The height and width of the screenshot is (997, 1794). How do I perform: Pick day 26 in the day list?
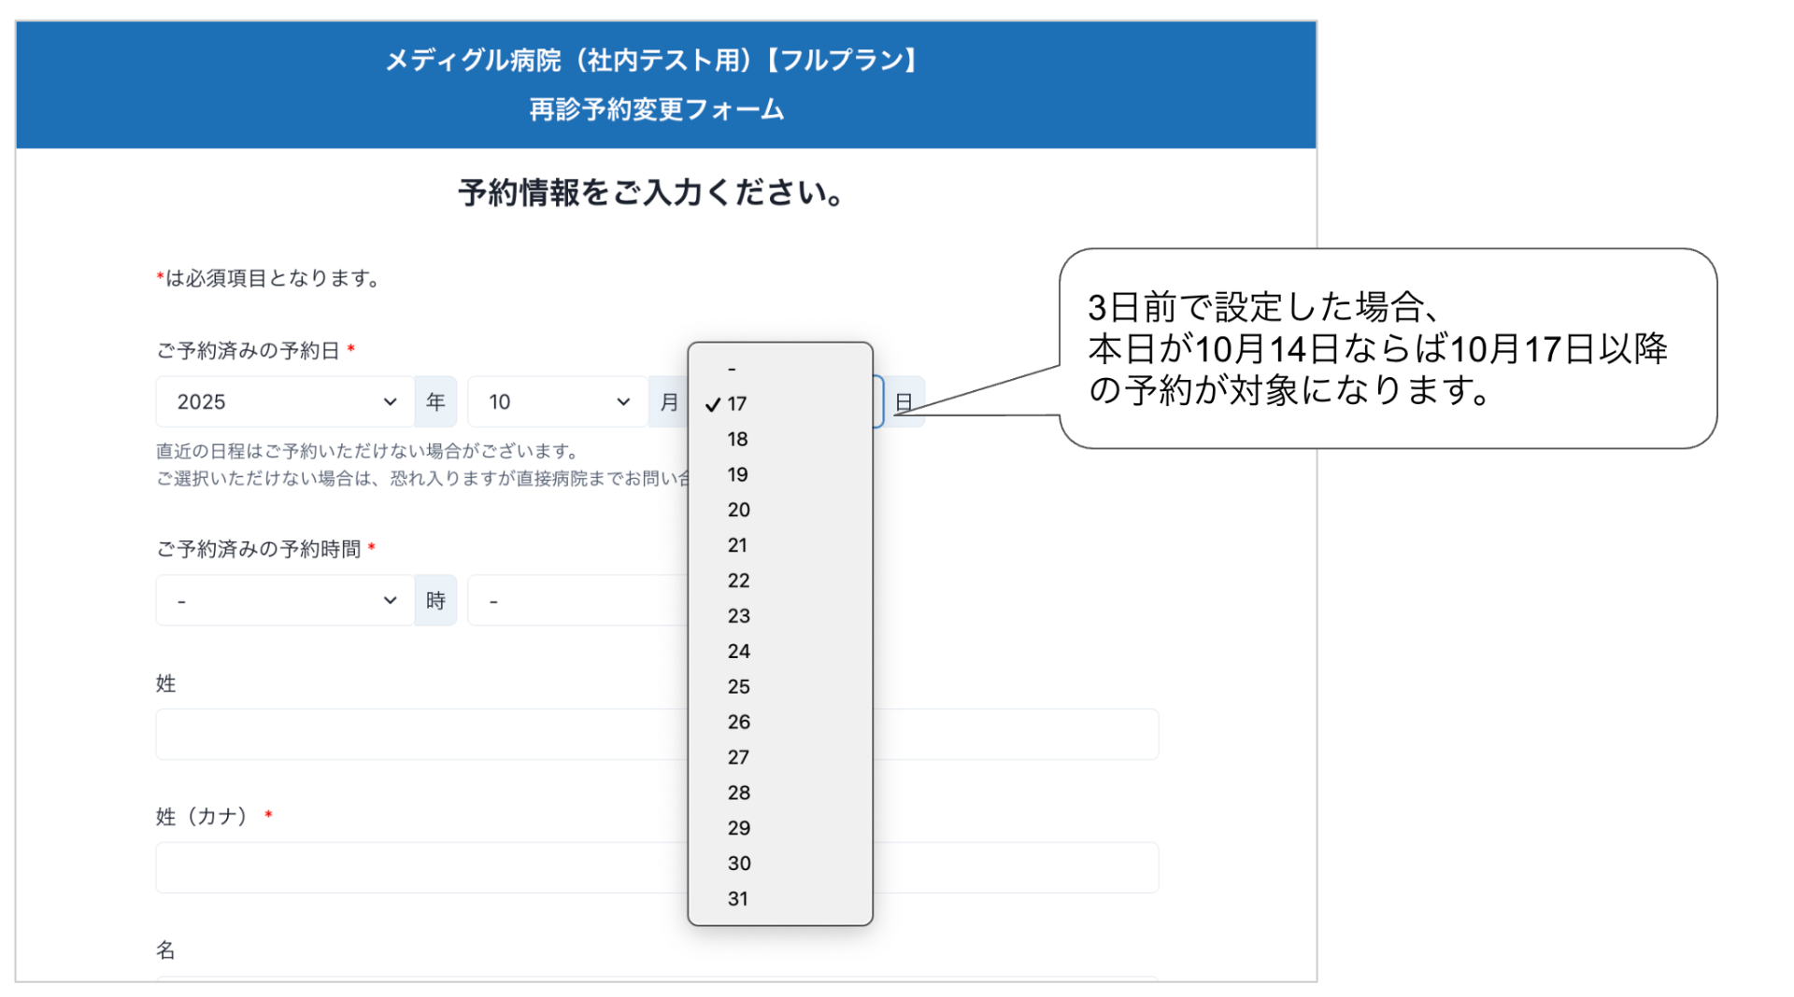pyautogui.click(x=779, y=723)
